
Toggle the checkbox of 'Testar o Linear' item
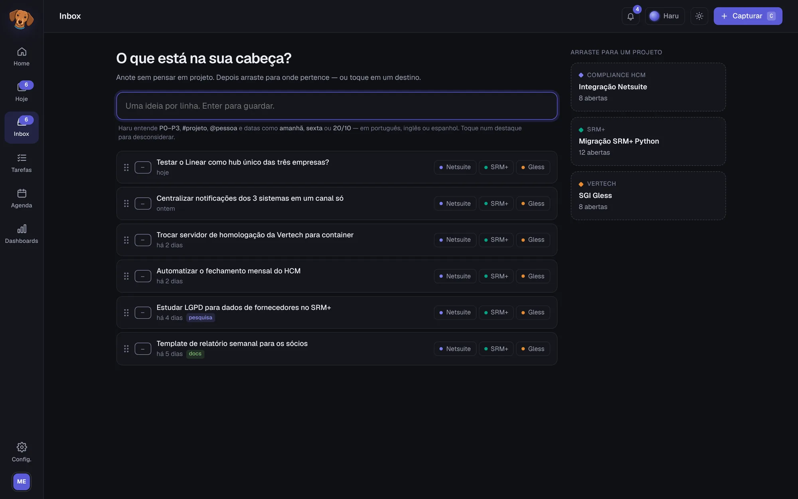pyautogui.click(x=143, y=167)
